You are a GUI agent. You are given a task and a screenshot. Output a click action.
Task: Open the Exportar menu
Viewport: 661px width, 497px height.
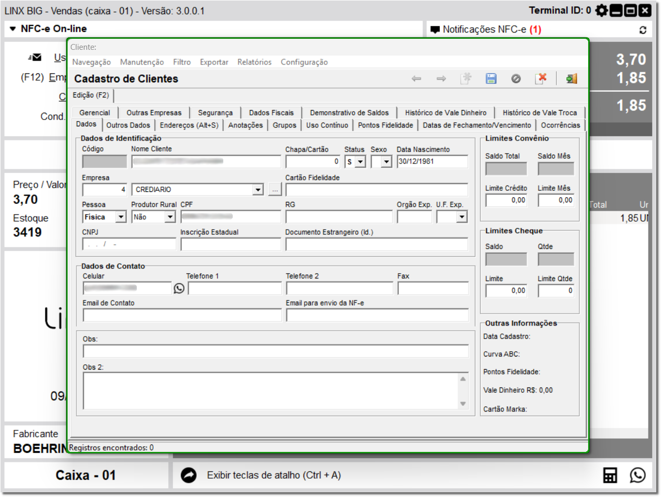pos(214,62)
